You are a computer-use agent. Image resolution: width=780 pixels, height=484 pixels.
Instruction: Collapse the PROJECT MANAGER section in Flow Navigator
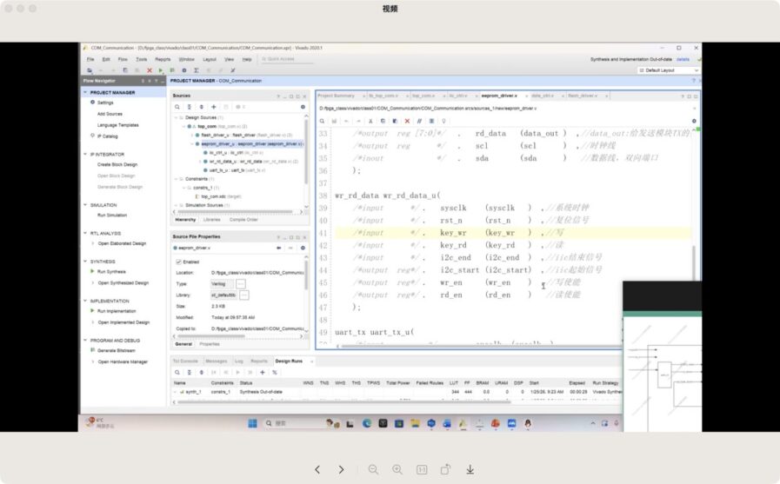(x=85, y=92)
